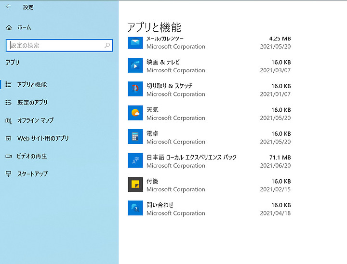Click the アプリ section header in sidebar
The image size is (347, 264).
13,63
